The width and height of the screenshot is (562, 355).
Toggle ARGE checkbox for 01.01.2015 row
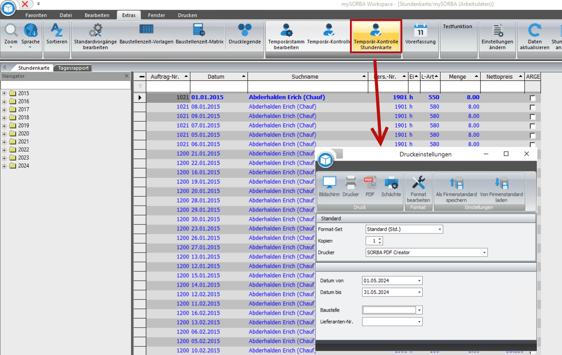click(x=533, y=98)
